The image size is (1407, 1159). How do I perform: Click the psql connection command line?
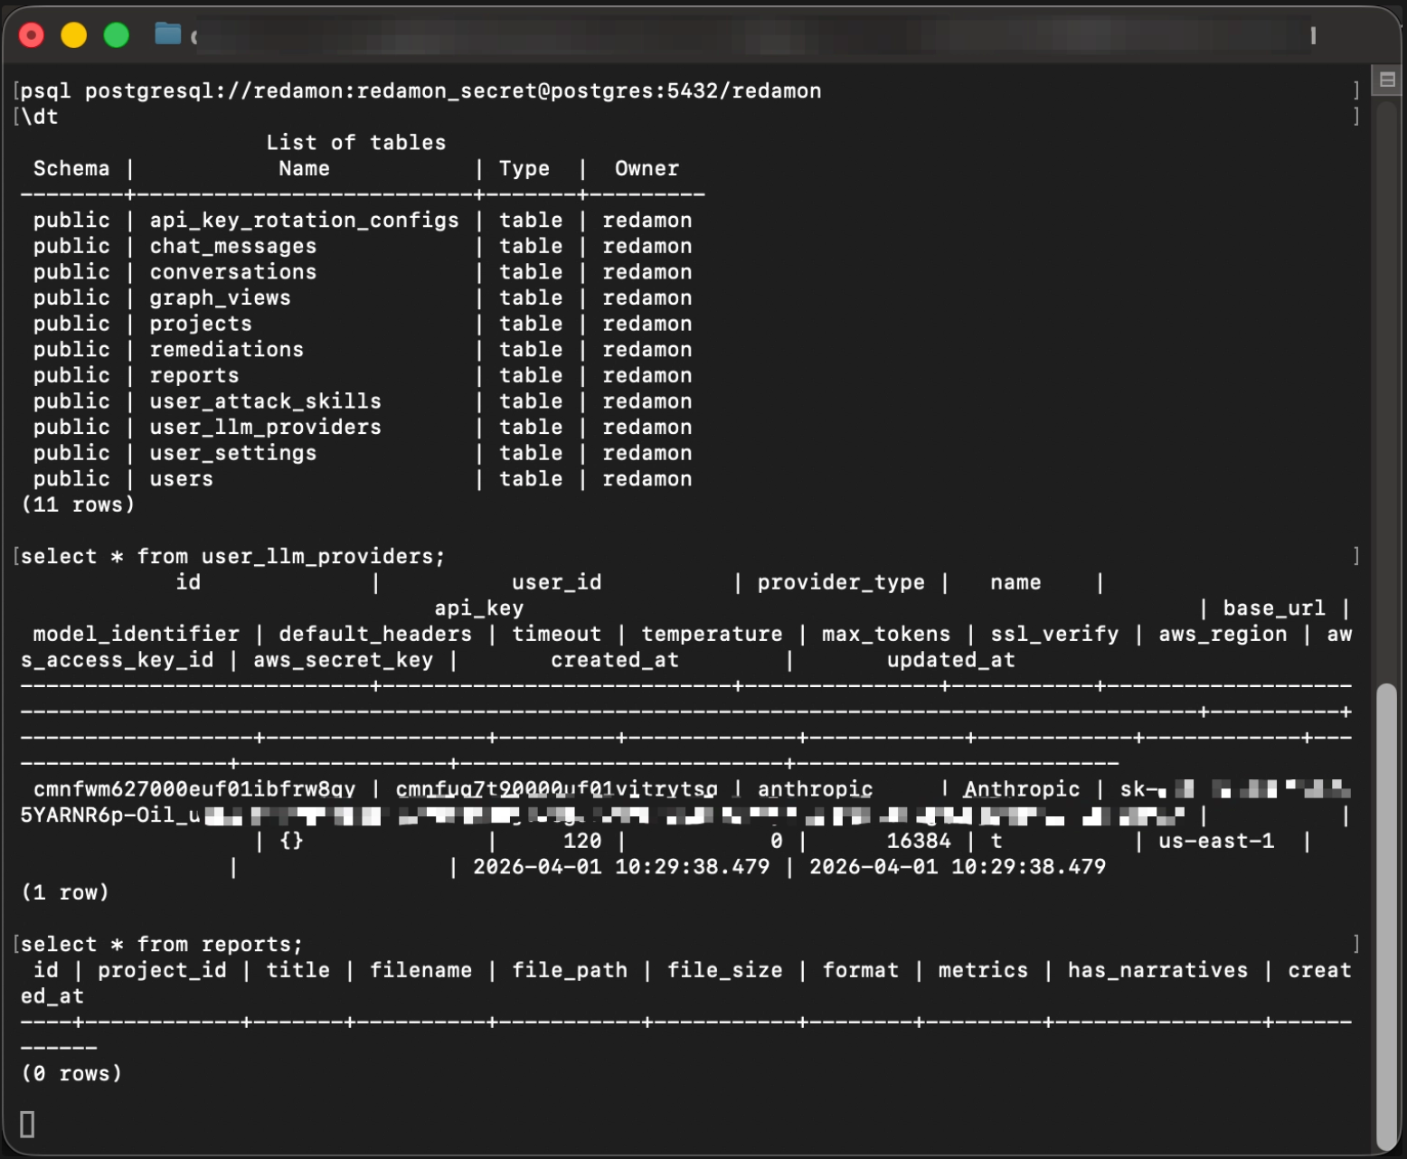point(420,91)
